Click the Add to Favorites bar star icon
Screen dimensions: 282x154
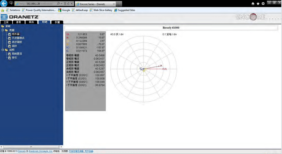point(3,10)
